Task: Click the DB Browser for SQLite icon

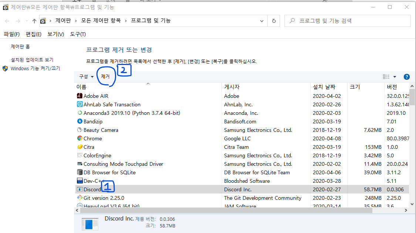Action: click(x=80, y=172)
